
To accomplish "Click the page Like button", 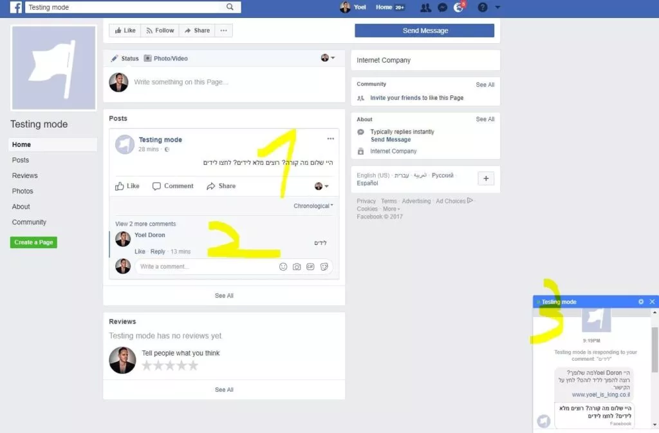I will click(x=125, y=30).
